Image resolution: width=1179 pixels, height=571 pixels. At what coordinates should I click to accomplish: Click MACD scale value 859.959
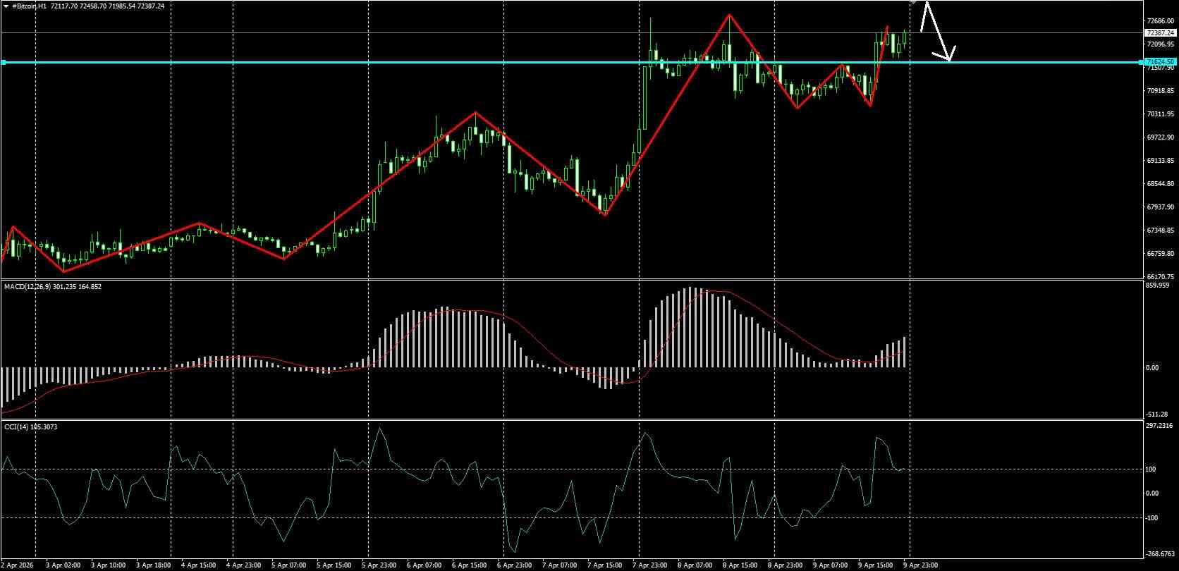click(x=1157, y=285)
